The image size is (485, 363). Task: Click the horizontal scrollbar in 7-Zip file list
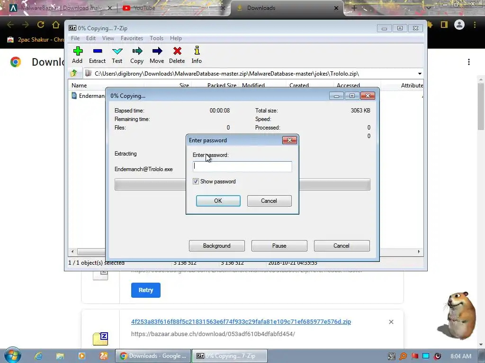[x=91, y=251]
